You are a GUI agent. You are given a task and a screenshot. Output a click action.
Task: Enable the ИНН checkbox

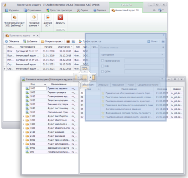(x=102, y=66)
